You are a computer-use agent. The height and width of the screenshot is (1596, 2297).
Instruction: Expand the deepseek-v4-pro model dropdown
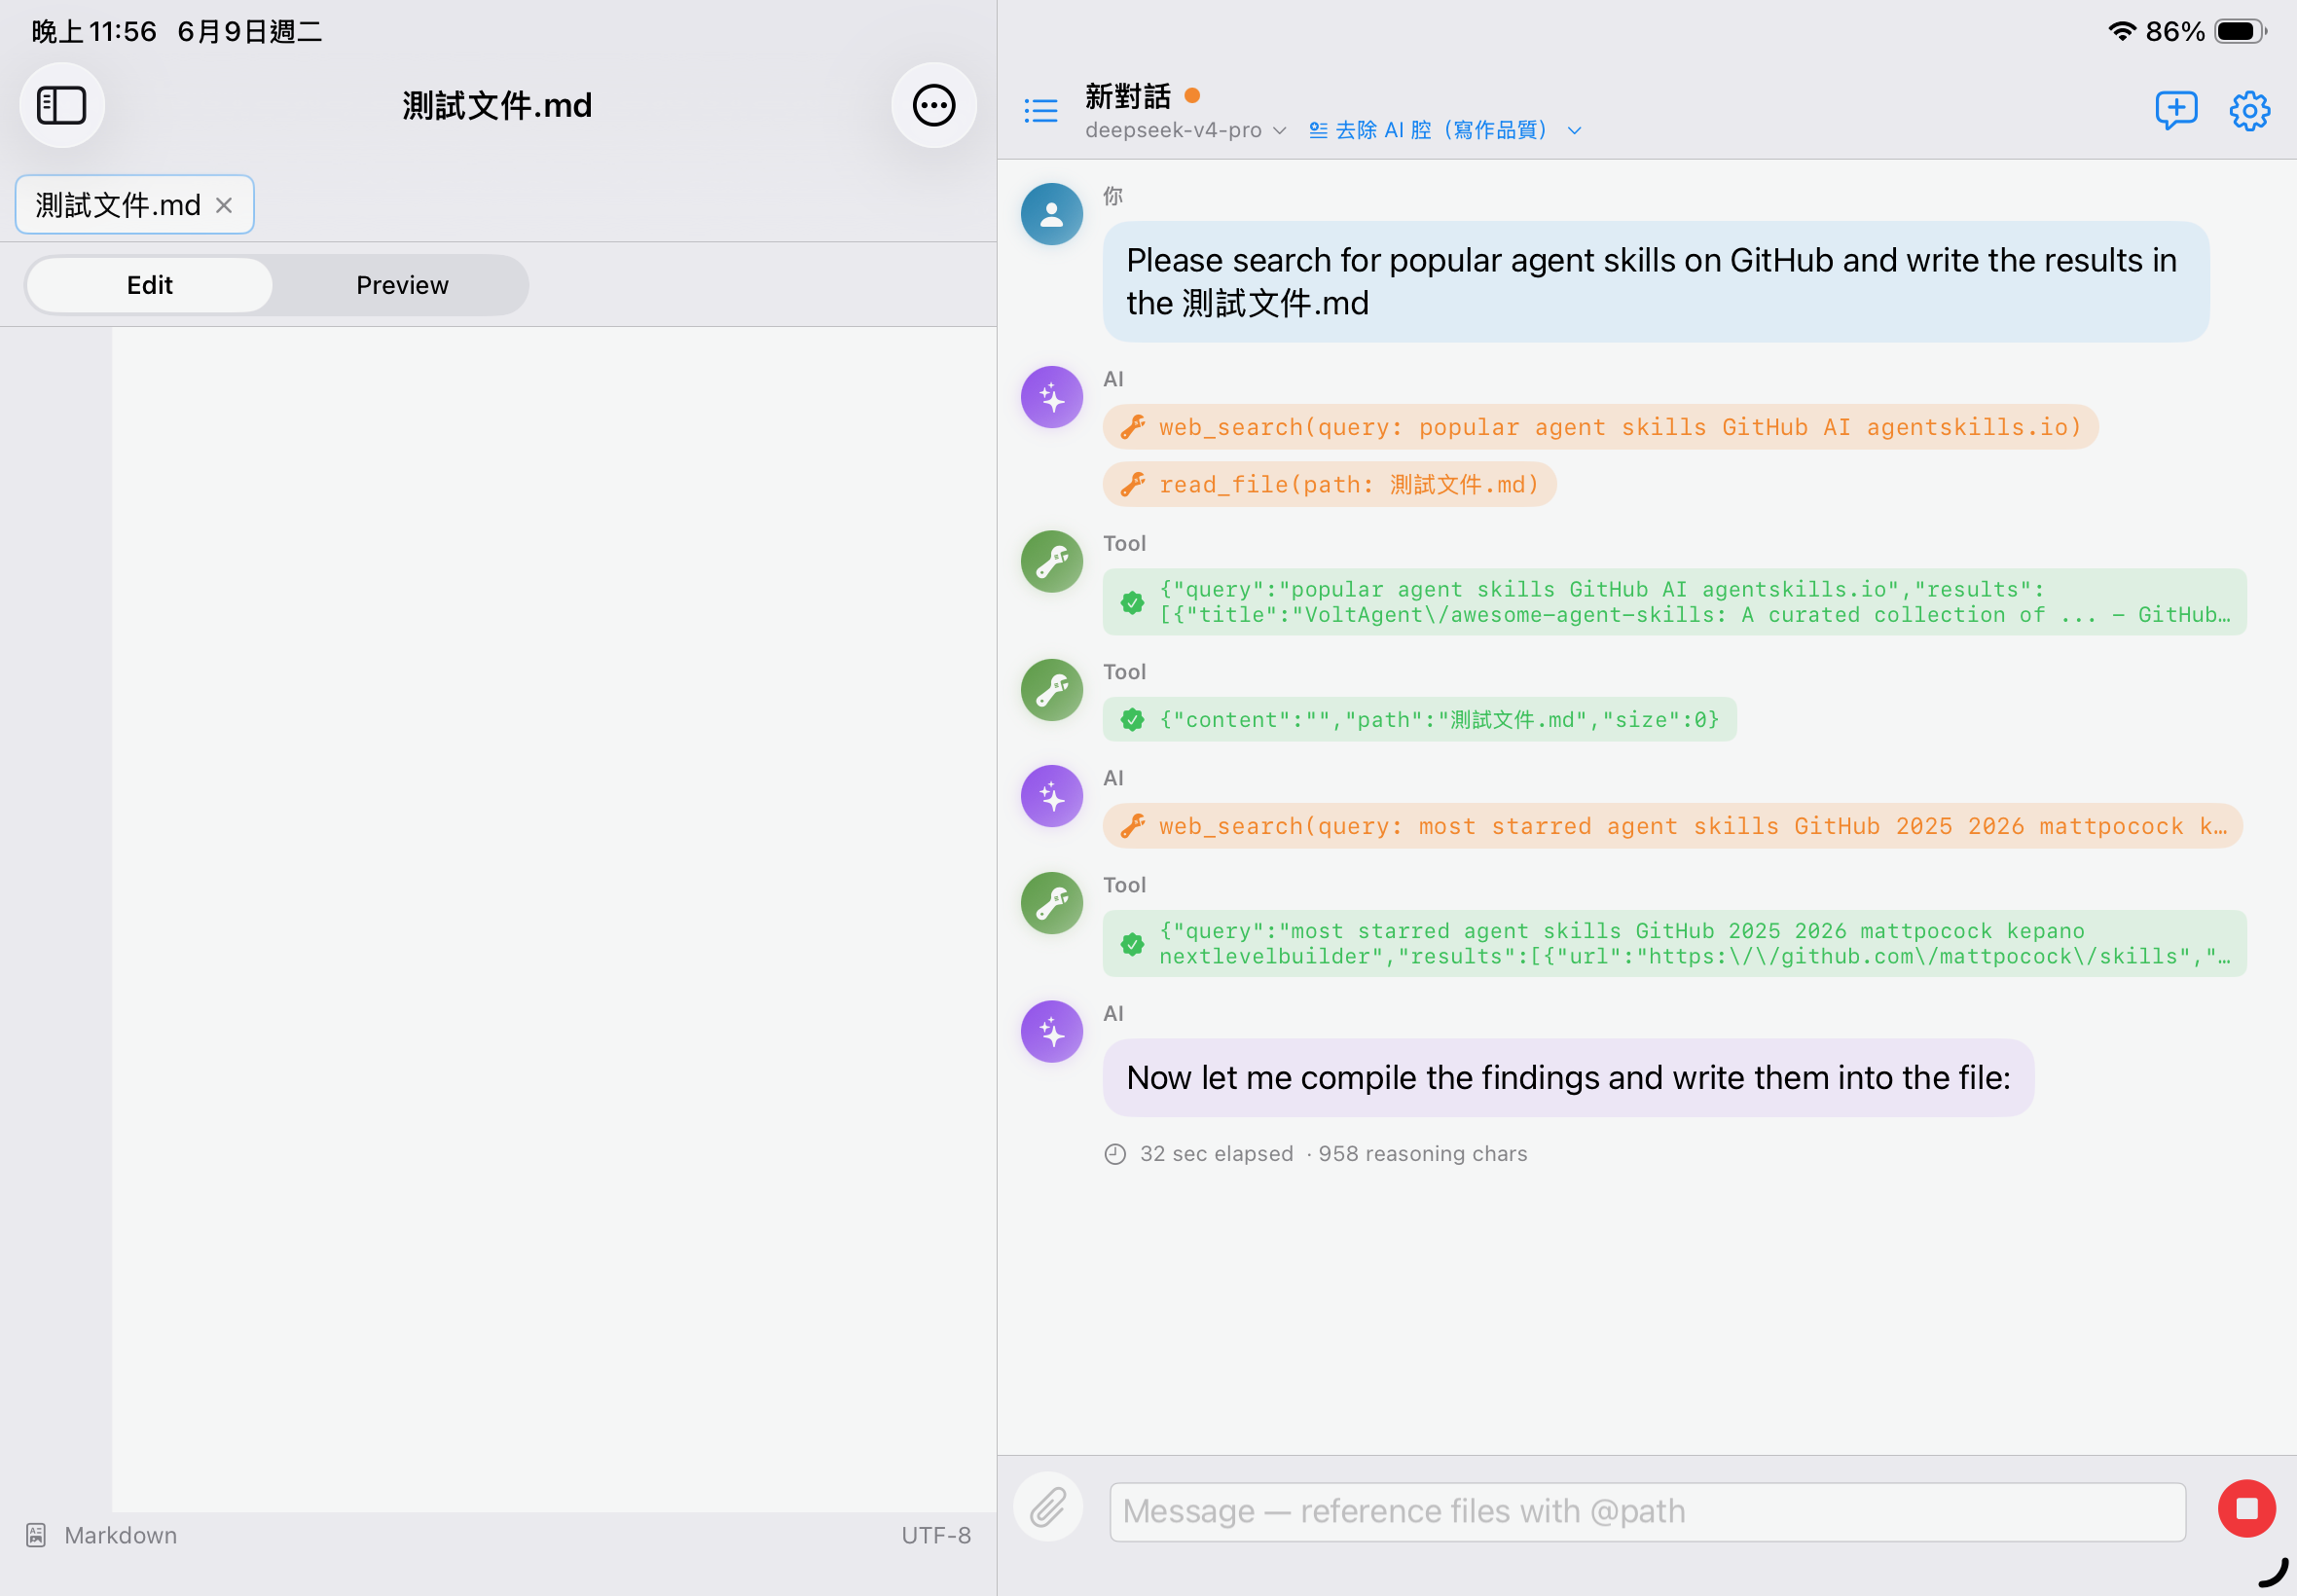click(1185, 130)
